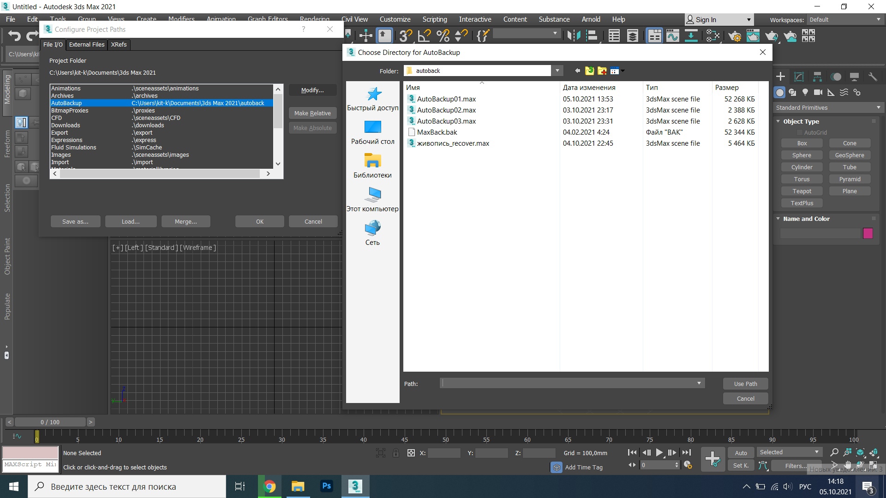Click Modify... in Configure Project Paths
Viewport: 886px width, 498px height.
312,90
